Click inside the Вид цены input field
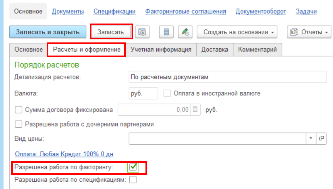 (217, 138)
